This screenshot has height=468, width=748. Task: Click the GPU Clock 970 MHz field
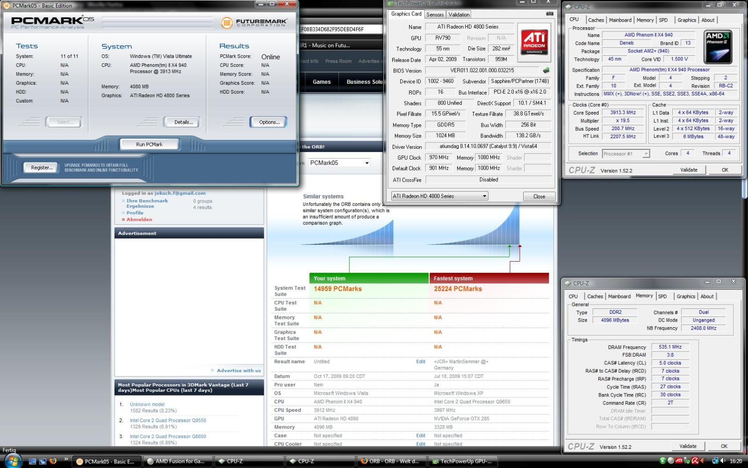click(439, 158)
